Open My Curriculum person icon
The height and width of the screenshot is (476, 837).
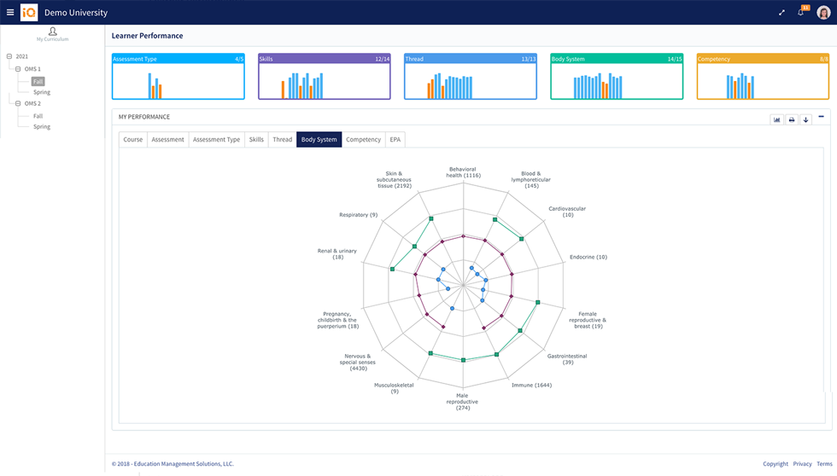(x=53, y=32)
